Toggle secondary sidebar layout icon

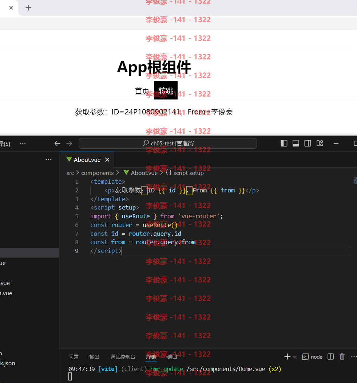pyautogui.click(x=308, y=143)
